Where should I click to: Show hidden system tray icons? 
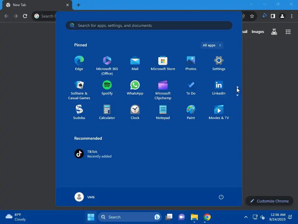pyautogui.click(x=246, y=217)
